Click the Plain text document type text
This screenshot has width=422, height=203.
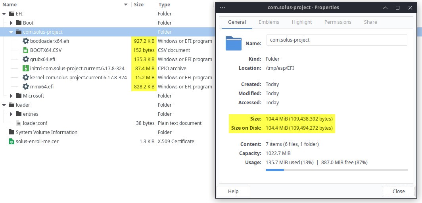(x=180, y=123)
